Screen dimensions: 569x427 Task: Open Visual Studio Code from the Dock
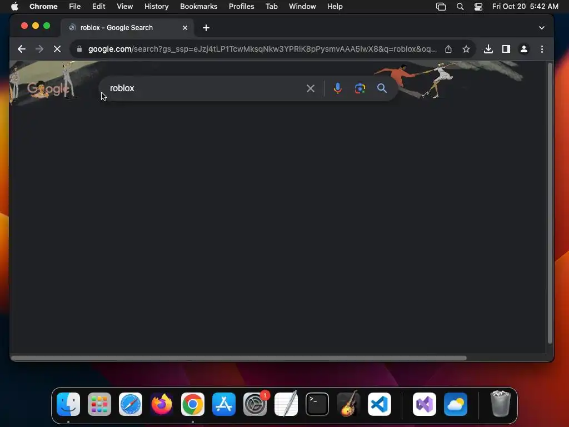tap(380, 404)
